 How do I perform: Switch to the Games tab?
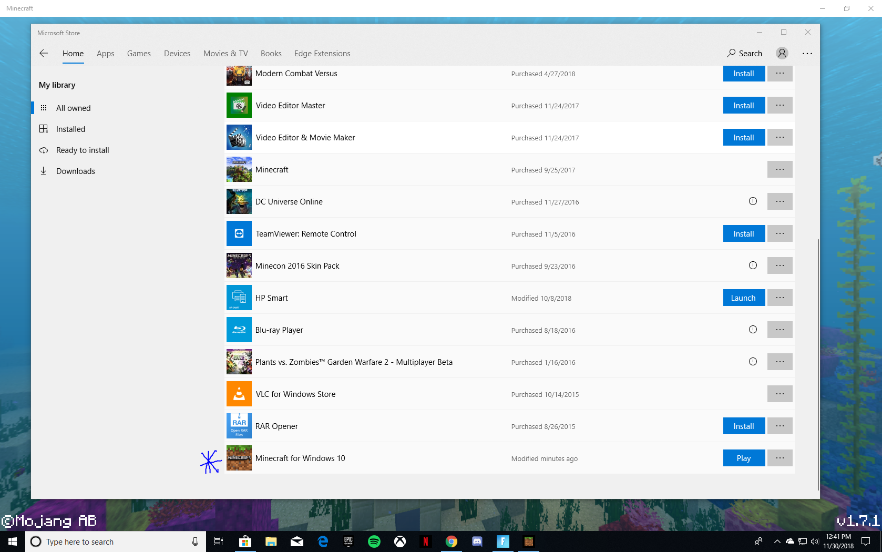(x=139, y=54)
